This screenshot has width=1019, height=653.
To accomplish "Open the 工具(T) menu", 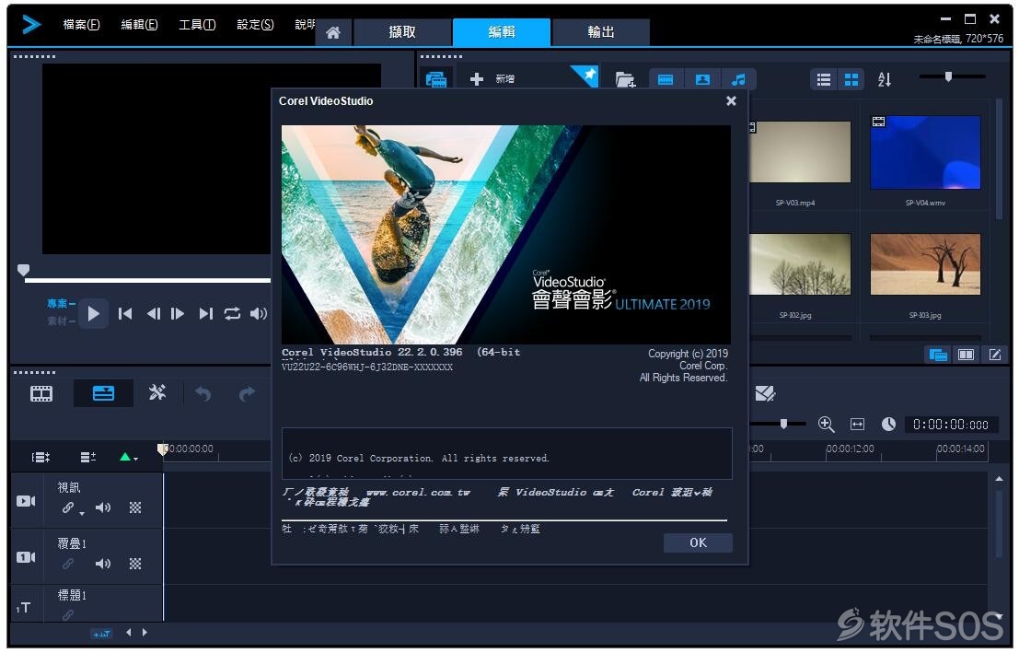I will tap(197, 25).
